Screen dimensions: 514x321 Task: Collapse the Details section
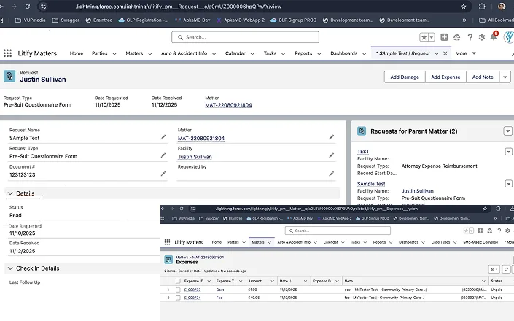(10, 193)
